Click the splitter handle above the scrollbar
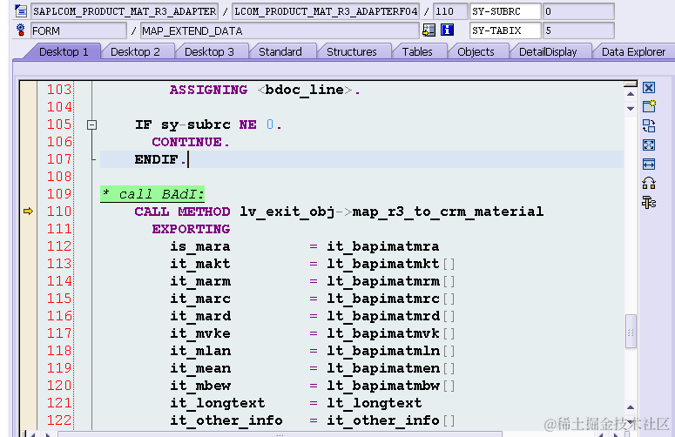This screenshot has width=675, height=437. [631, 84]
